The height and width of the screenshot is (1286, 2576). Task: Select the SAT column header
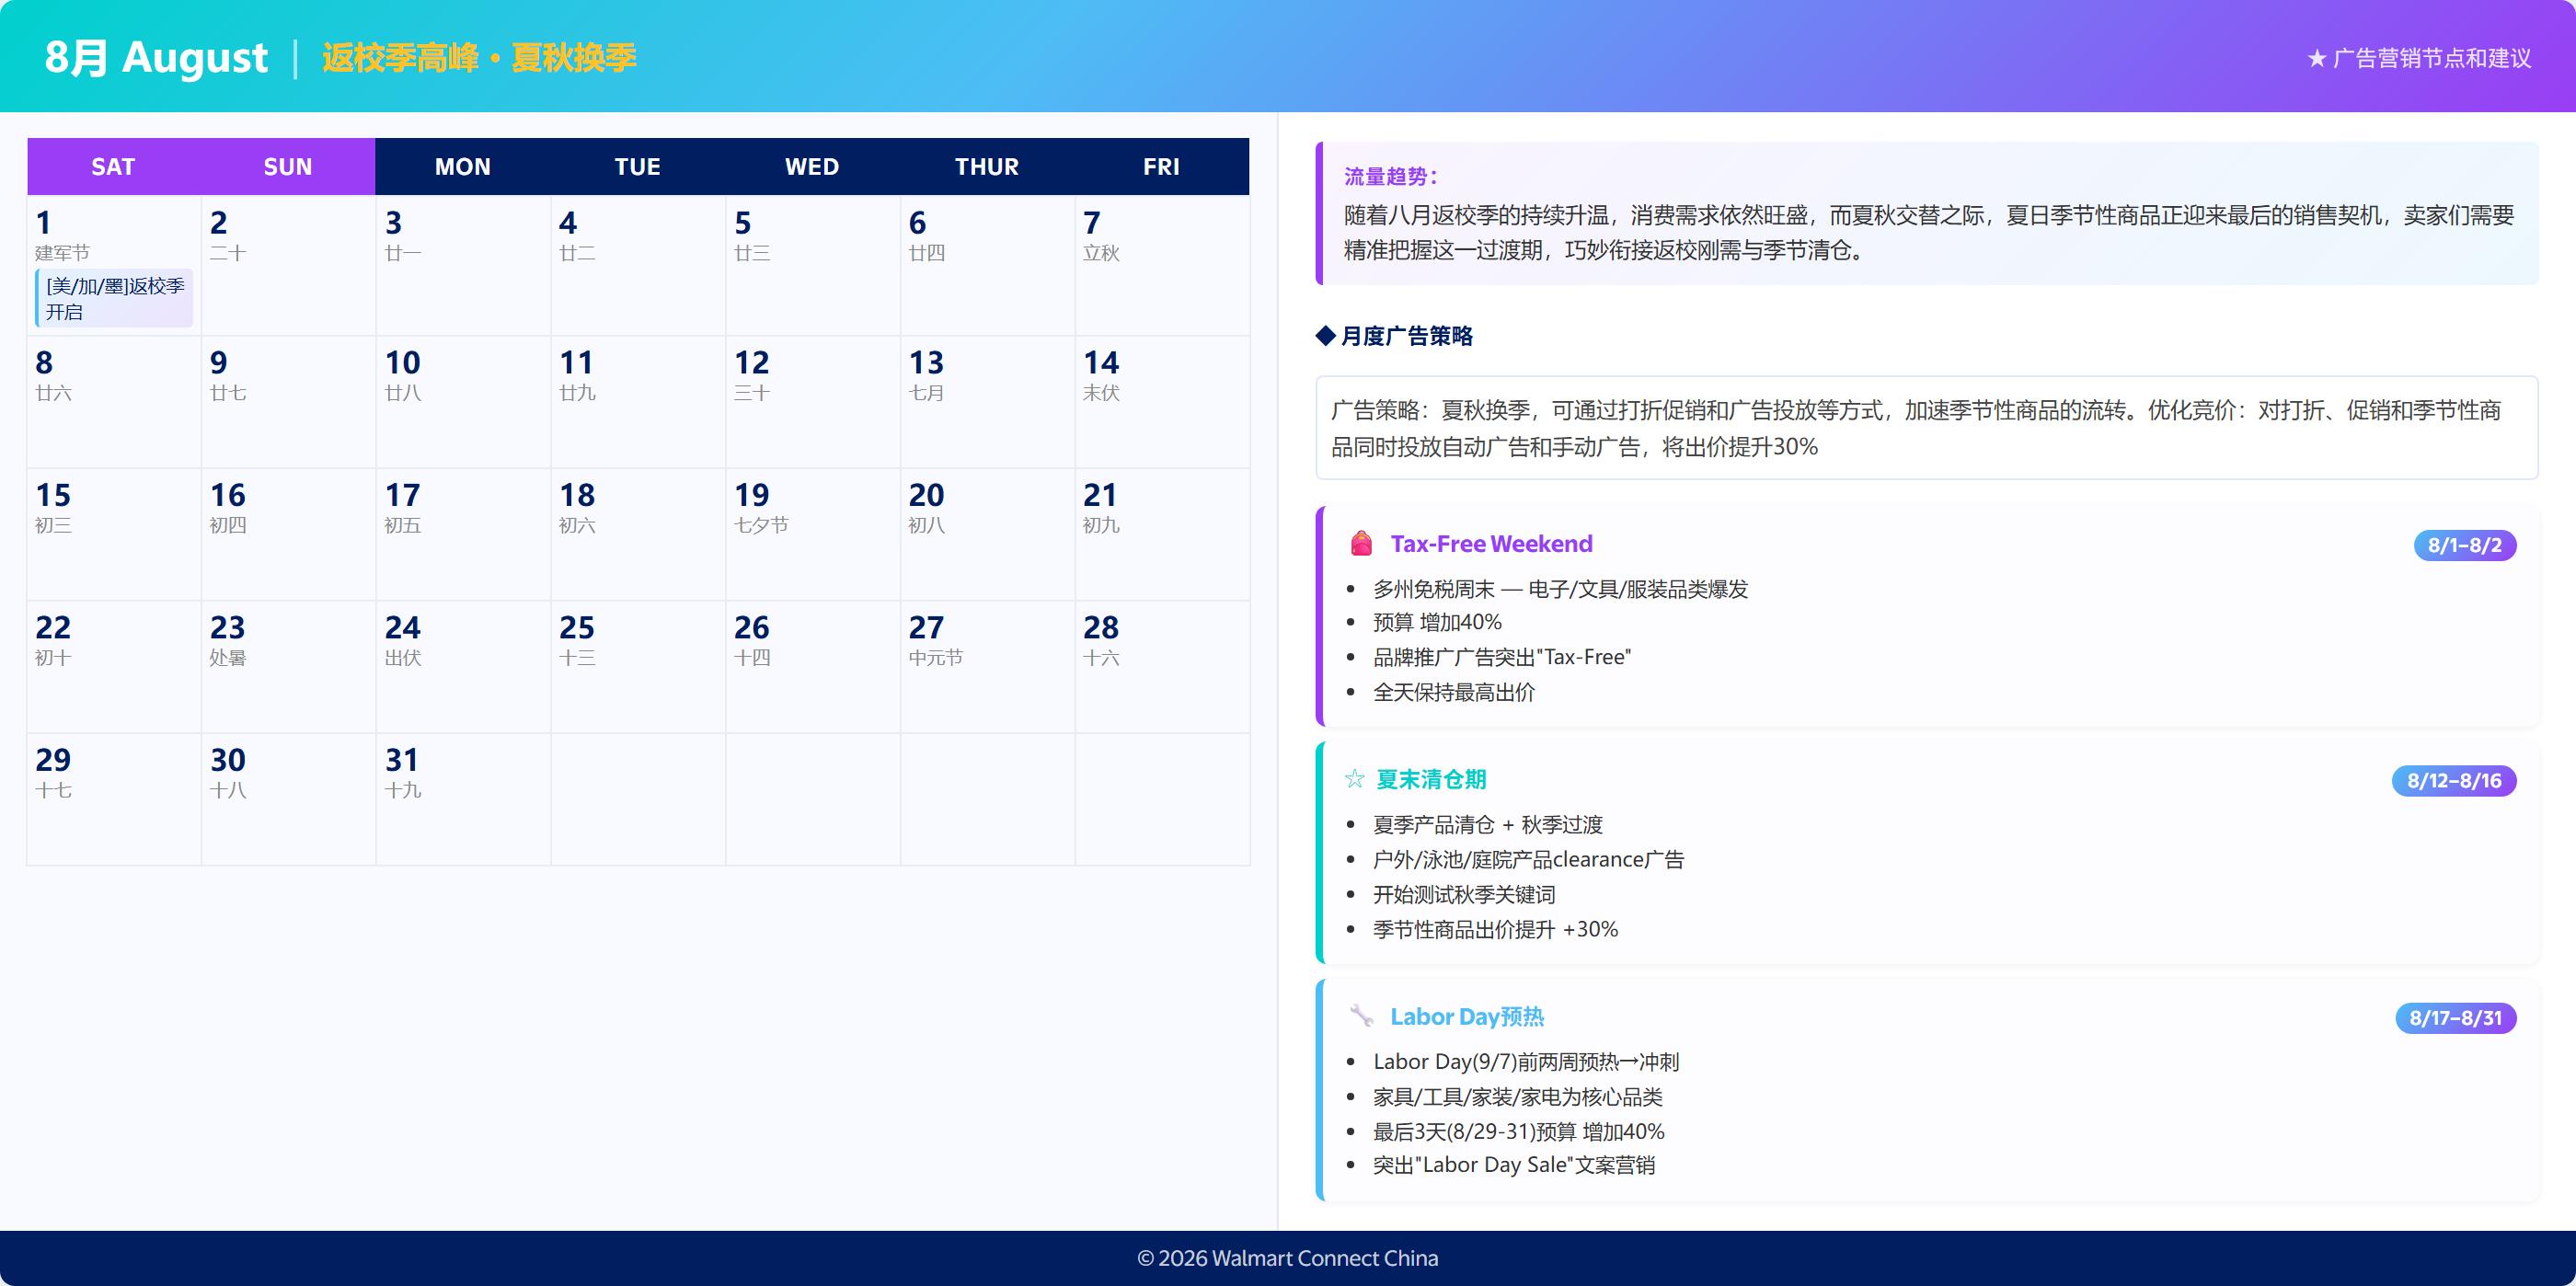coord(113,166)
